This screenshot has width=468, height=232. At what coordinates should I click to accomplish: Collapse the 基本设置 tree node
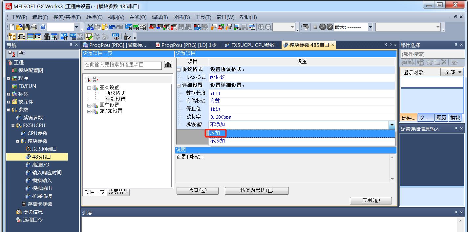tap(89, 87)
